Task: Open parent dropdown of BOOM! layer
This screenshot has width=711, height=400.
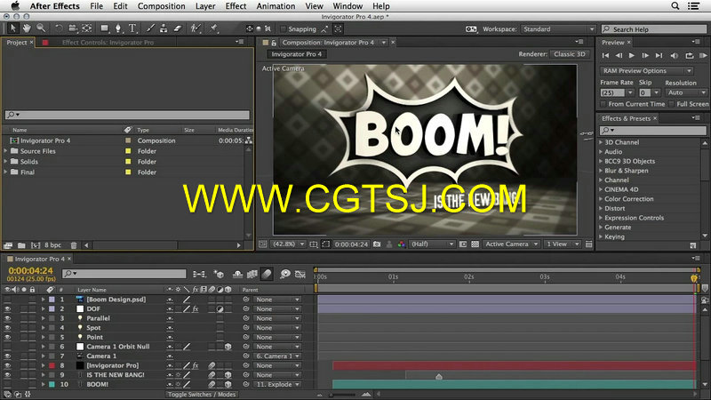Action: pyautogui.click(x=277, y=385)
